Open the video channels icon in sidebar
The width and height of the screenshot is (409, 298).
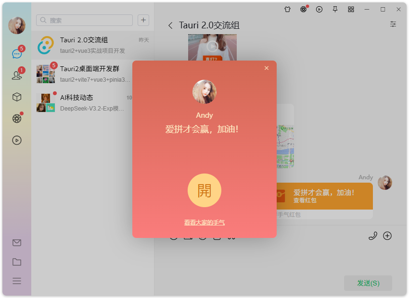[x=17, y=140]
